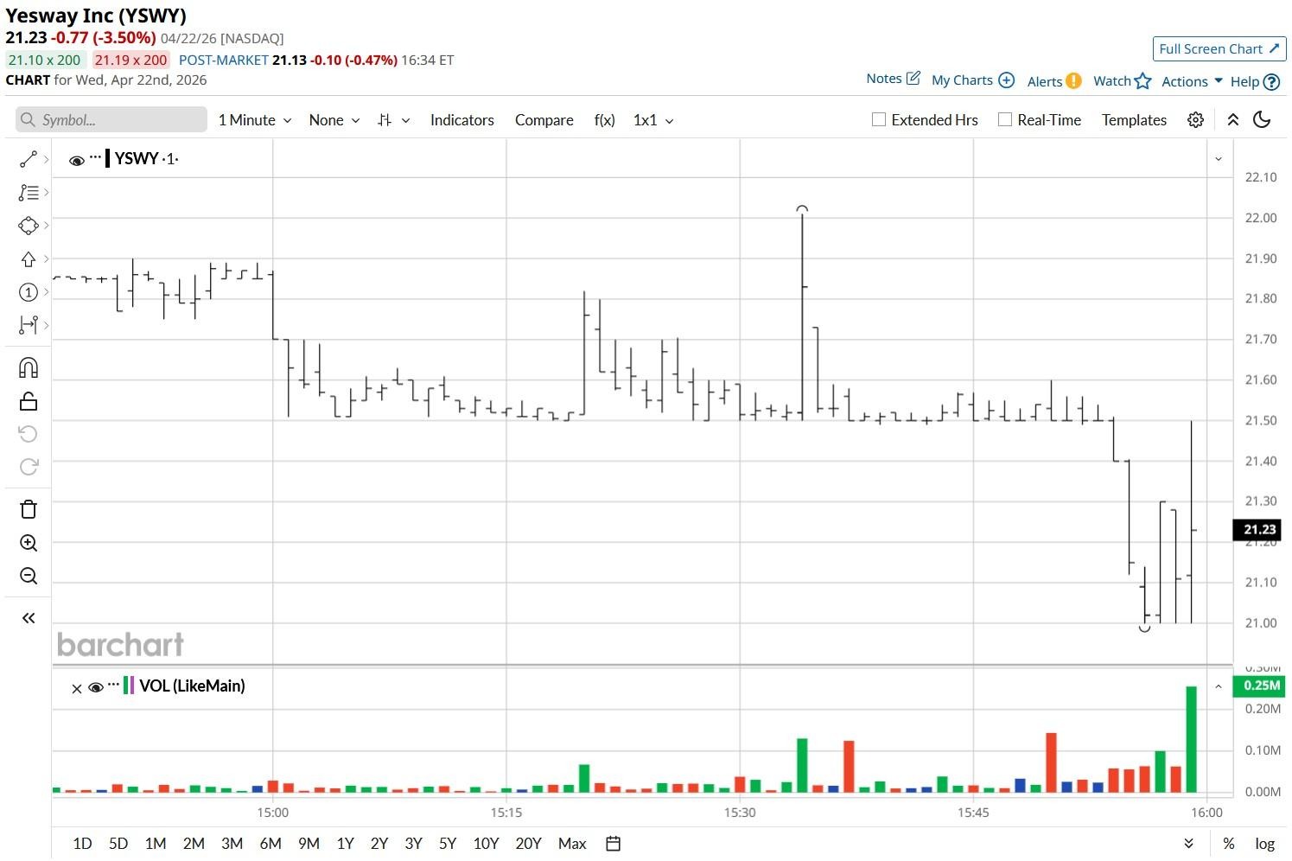The width and height of the screenshot is (1292, 861).
Task: Choose the shapes drawing tool
Action: coord(29,226)
